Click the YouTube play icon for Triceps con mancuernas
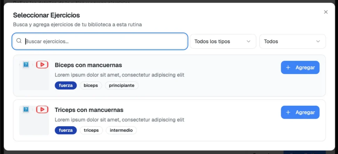338x154 pixels. pos(42,110)
